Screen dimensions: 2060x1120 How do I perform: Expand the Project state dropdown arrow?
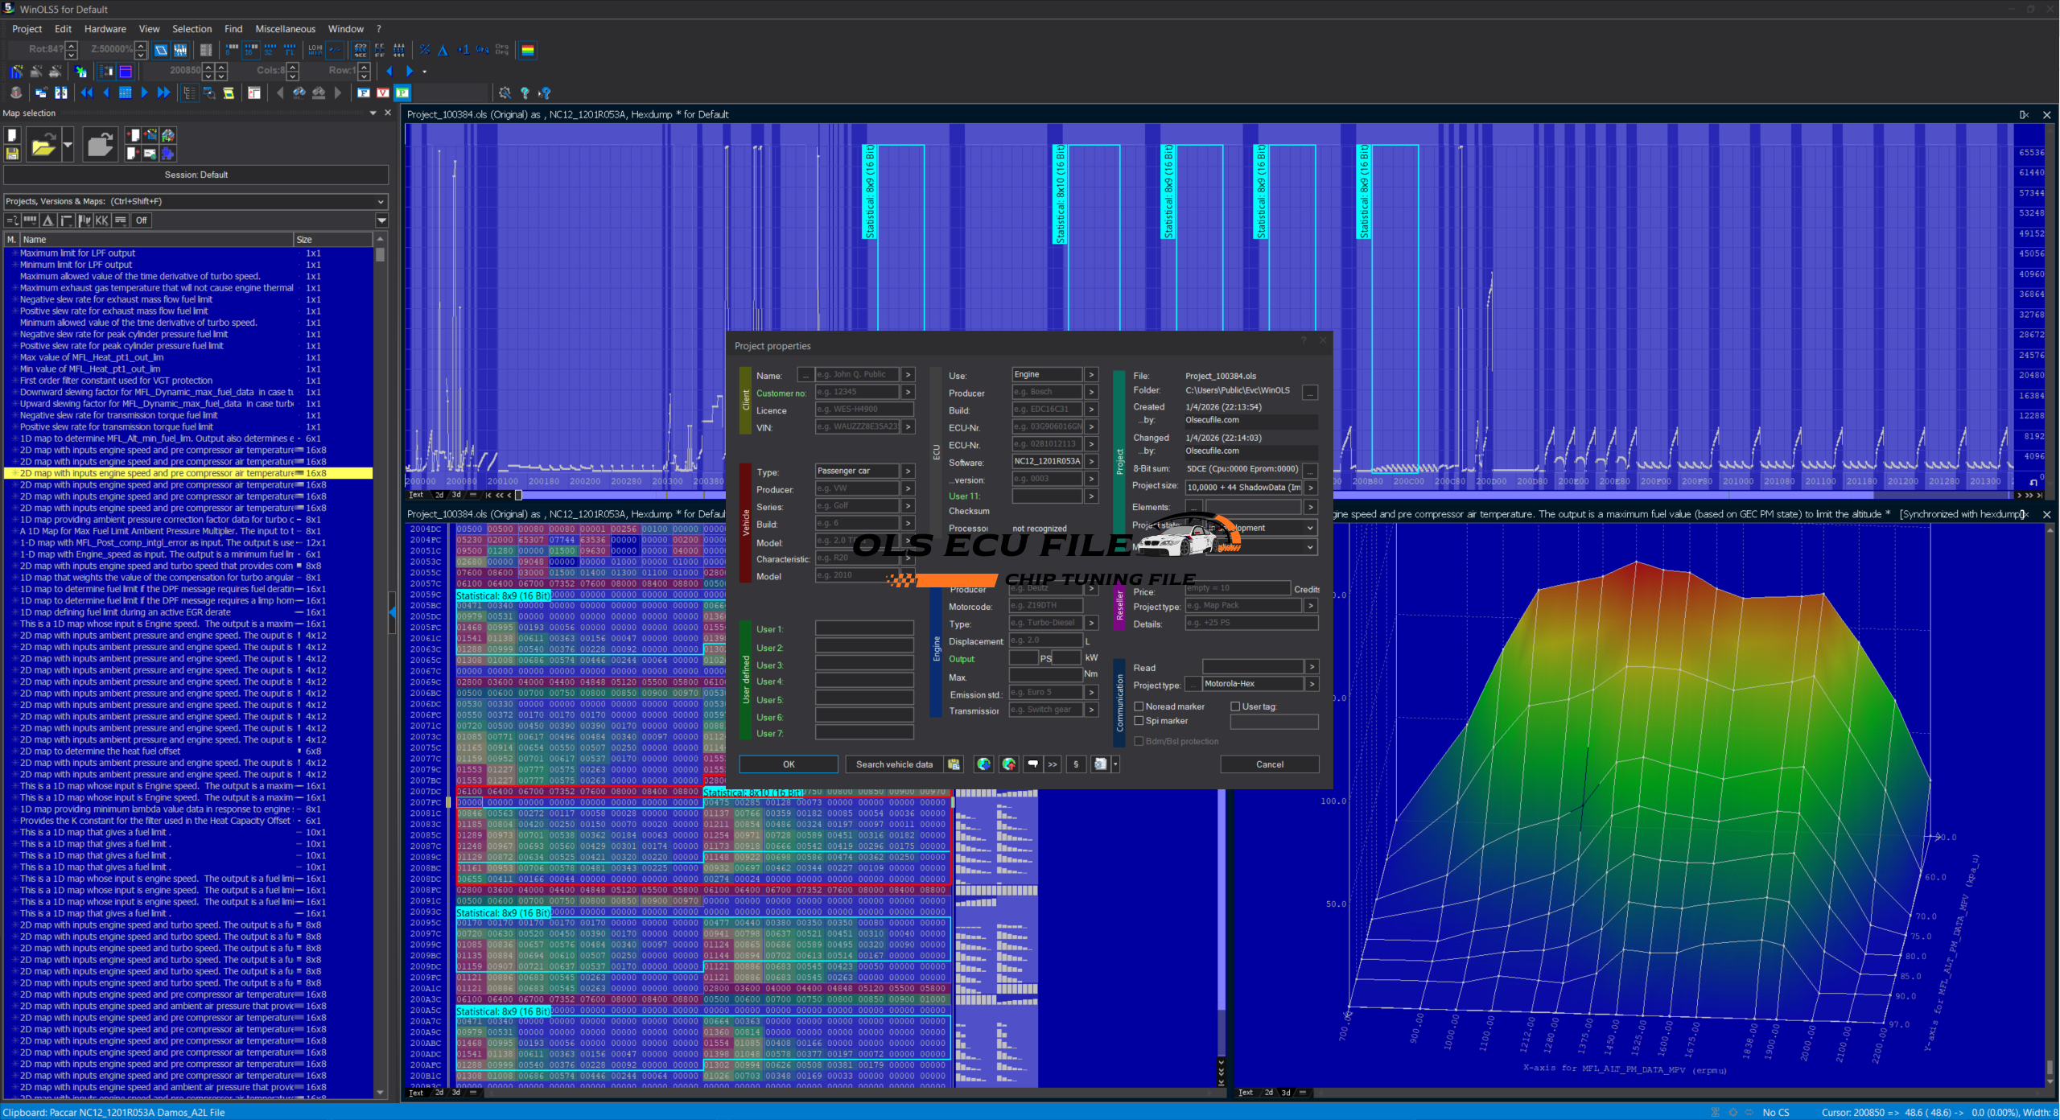(x=1310, y=528)
